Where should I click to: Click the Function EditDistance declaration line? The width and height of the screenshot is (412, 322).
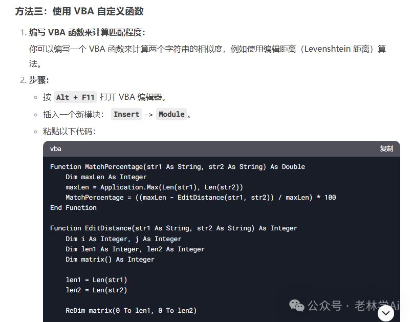[174, 228]
